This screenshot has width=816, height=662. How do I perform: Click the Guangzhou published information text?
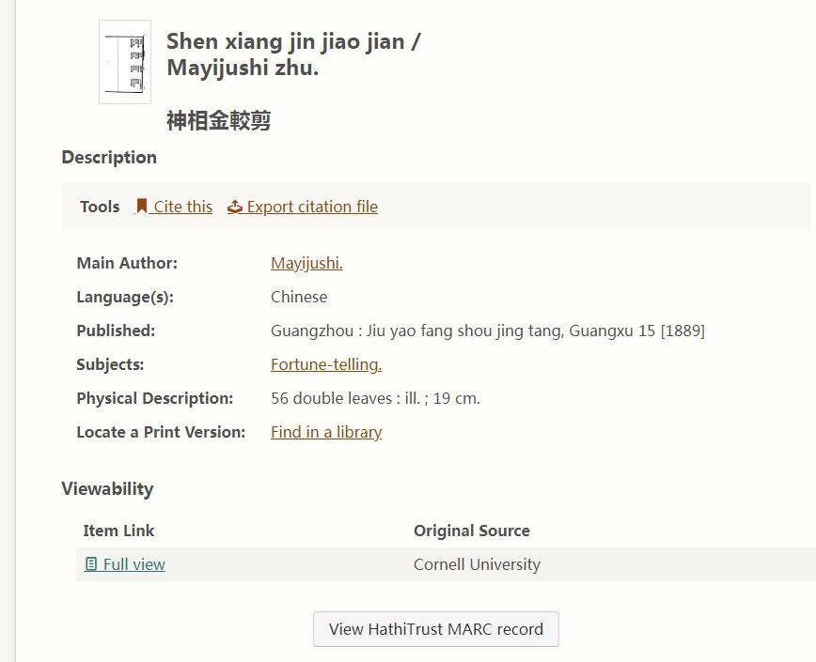[x=487, y=331]
